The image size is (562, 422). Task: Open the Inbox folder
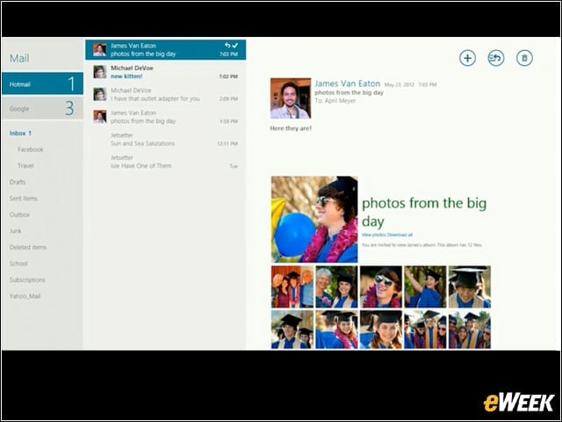coord(20,133)
